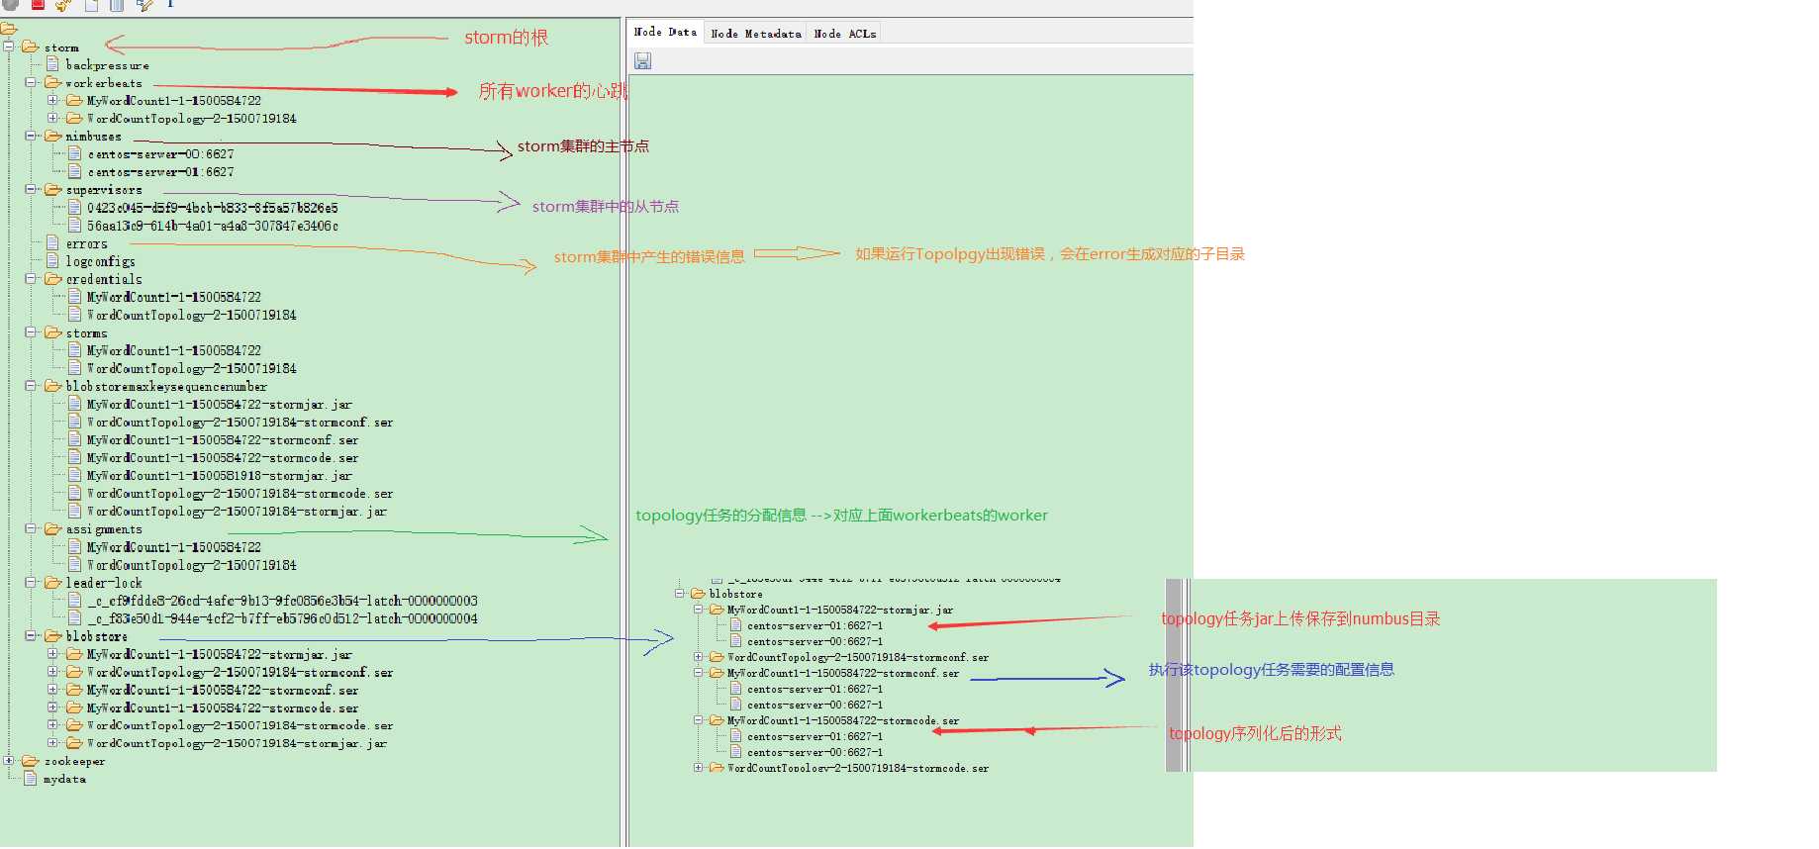Collapse the workerbeats node
This screenshot has height=849, width=1819.
pyautogui.click(x=31, y=82)
